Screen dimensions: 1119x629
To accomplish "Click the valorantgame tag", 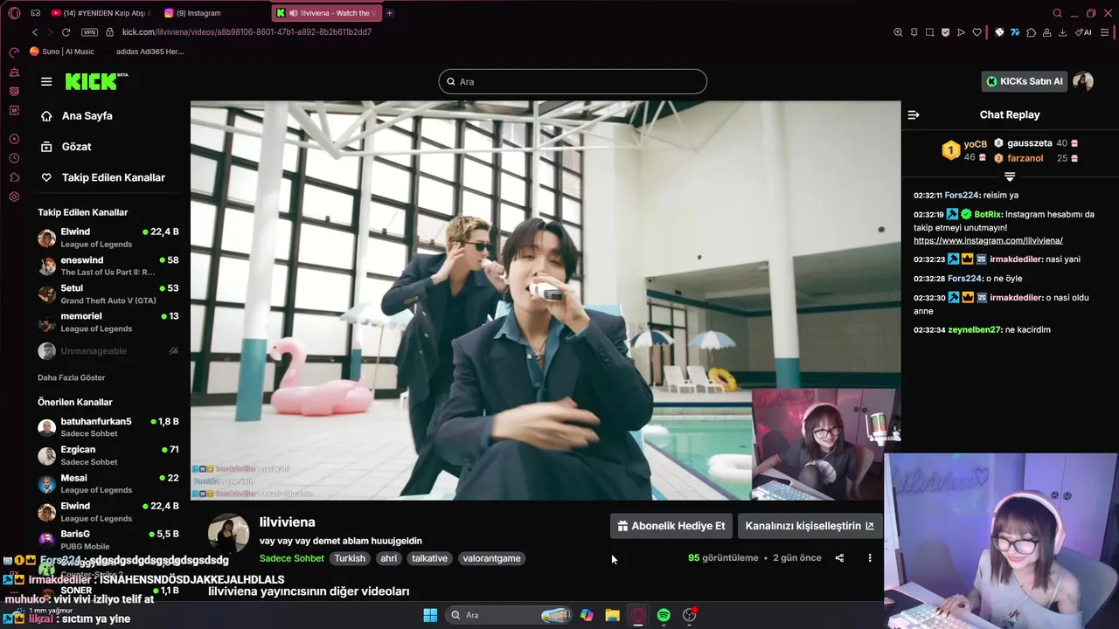I will [x=491, y=558].
